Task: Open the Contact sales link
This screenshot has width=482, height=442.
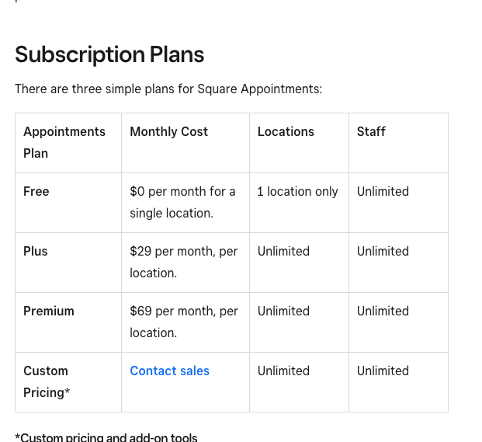Action: point(169,371)
